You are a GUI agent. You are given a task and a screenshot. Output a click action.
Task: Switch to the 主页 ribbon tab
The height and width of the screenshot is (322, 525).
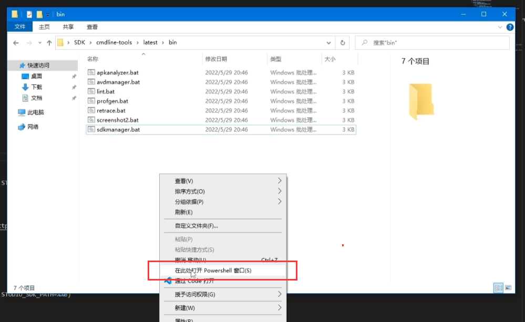(x=44, y=27)
